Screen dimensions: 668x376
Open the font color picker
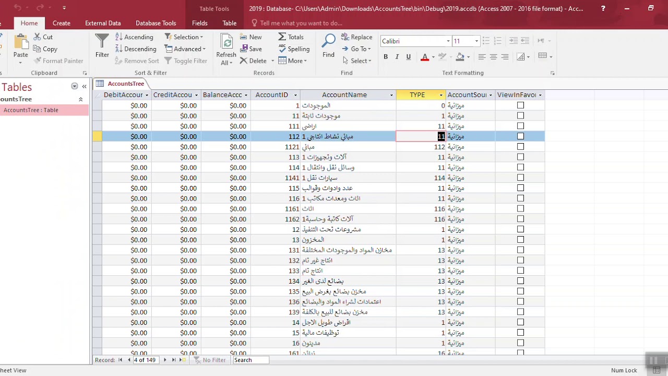(x=434, y=57)
